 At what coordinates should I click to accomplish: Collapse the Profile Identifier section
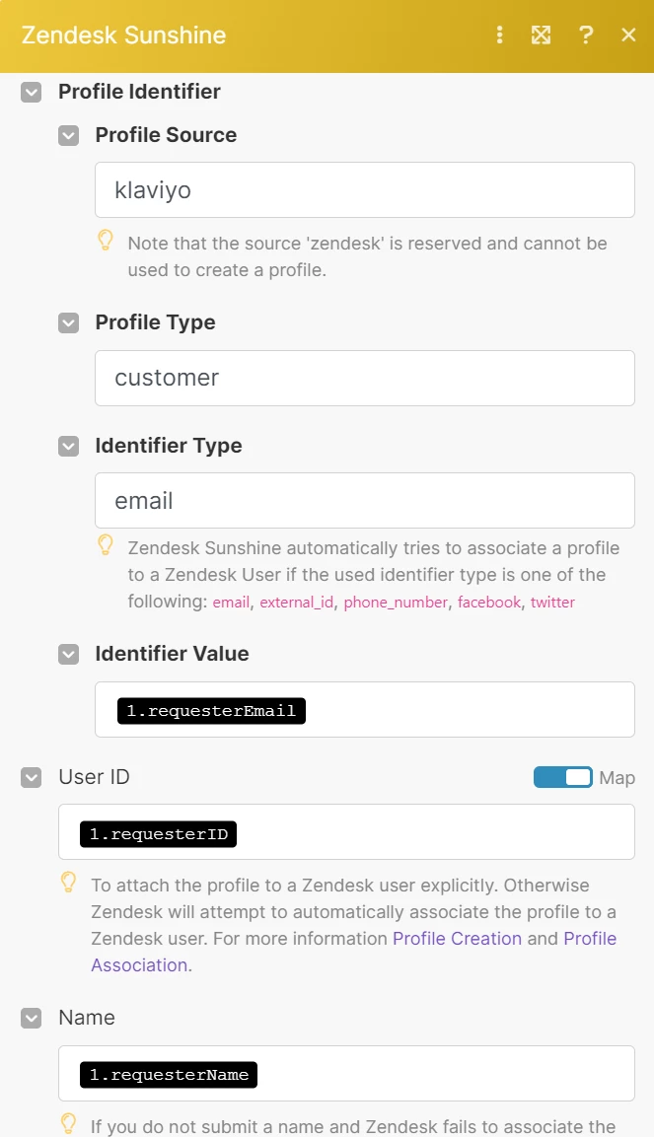(32, 93)
